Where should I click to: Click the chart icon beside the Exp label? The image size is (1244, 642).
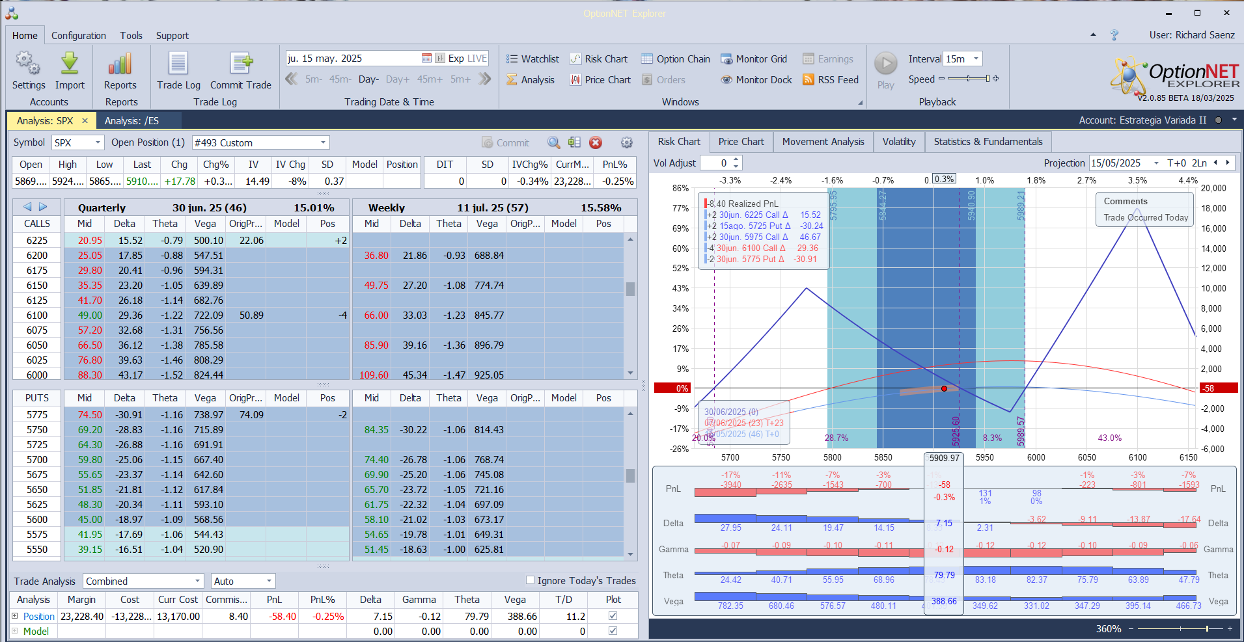tap(440, 59)
